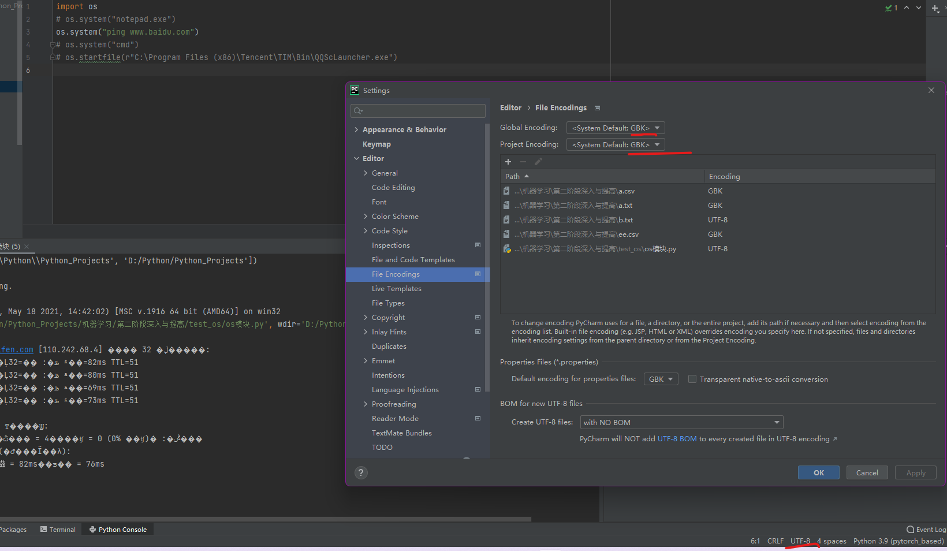Click the project icon beside Copyright

[x=478, y=317]
